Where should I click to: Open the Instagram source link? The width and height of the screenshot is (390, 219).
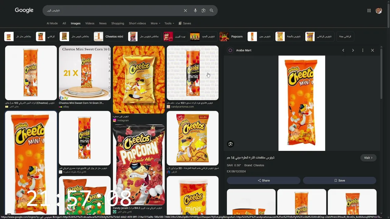pos(123,120)
